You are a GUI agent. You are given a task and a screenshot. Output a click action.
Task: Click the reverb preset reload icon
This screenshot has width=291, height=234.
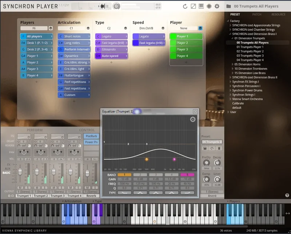(212, 148)
